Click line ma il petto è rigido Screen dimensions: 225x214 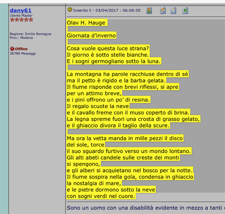point(116,80)
